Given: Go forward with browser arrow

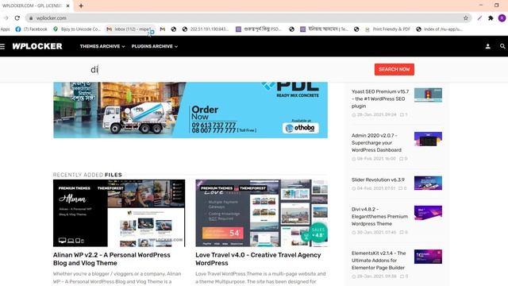Looking at the screenshot, I should click(x=6, y=18).
